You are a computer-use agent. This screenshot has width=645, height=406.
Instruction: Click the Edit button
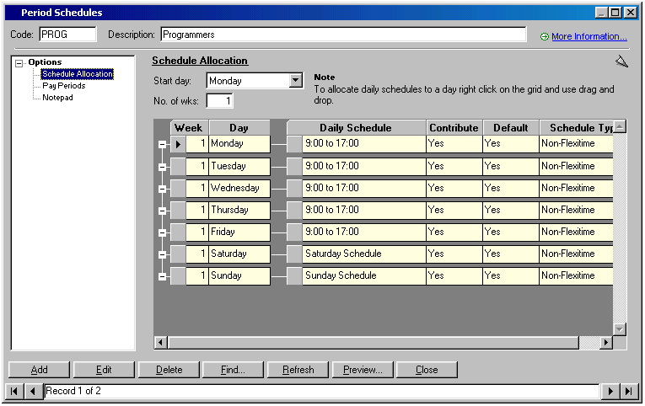[104, 370]
